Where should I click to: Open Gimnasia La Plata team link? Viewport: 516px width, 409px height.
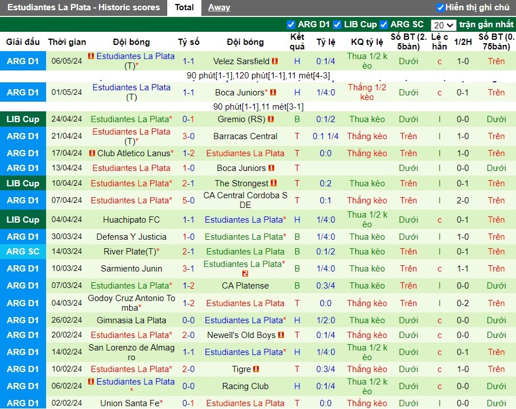coord(131,320)
